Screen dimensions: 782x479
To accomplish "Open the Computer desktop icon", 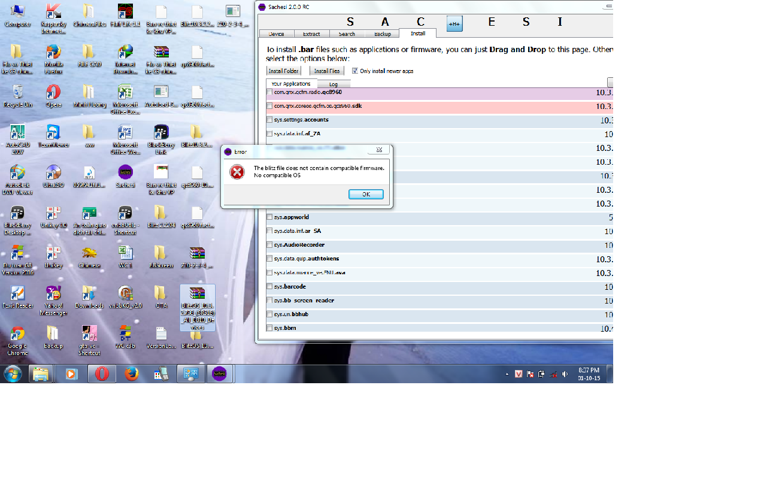I will click(17, 16).
